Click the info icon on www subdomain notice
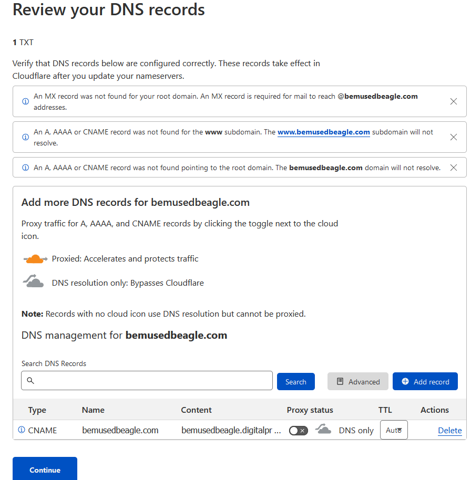The width and height of the screenshot is (471, 480). (26, 137)
